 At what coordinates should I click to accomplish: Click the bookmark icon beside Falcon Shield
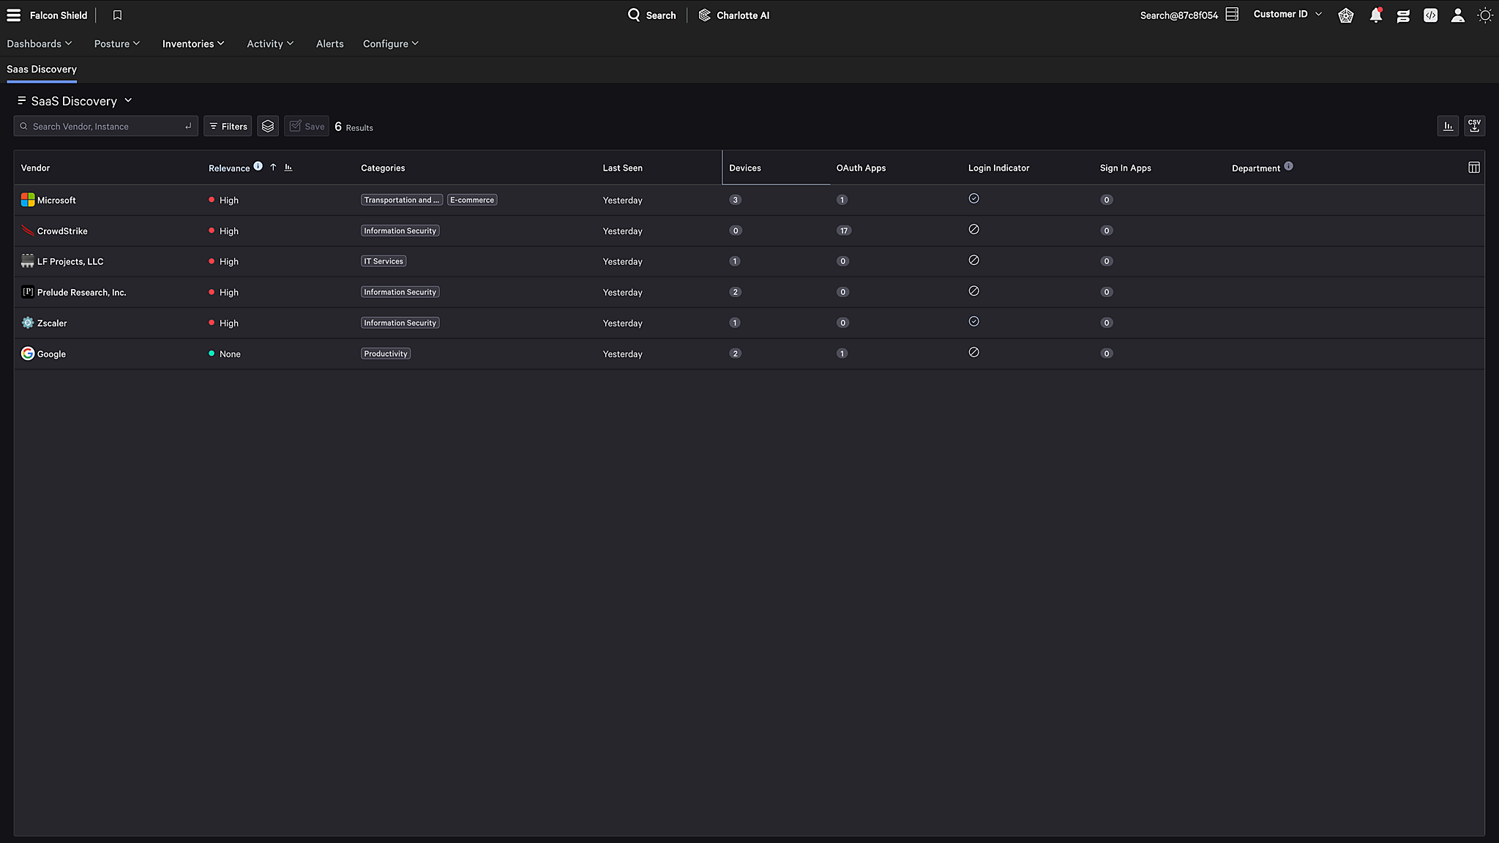[x=117, y=15]
